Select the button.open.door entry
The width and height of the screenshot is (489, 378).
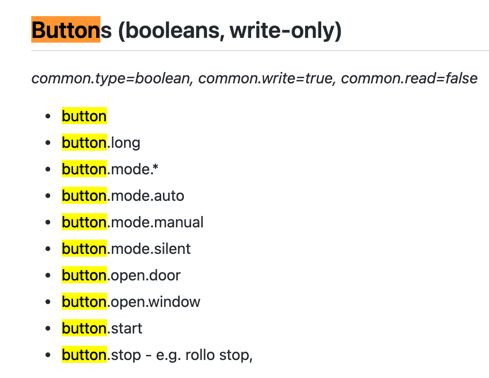121,275
